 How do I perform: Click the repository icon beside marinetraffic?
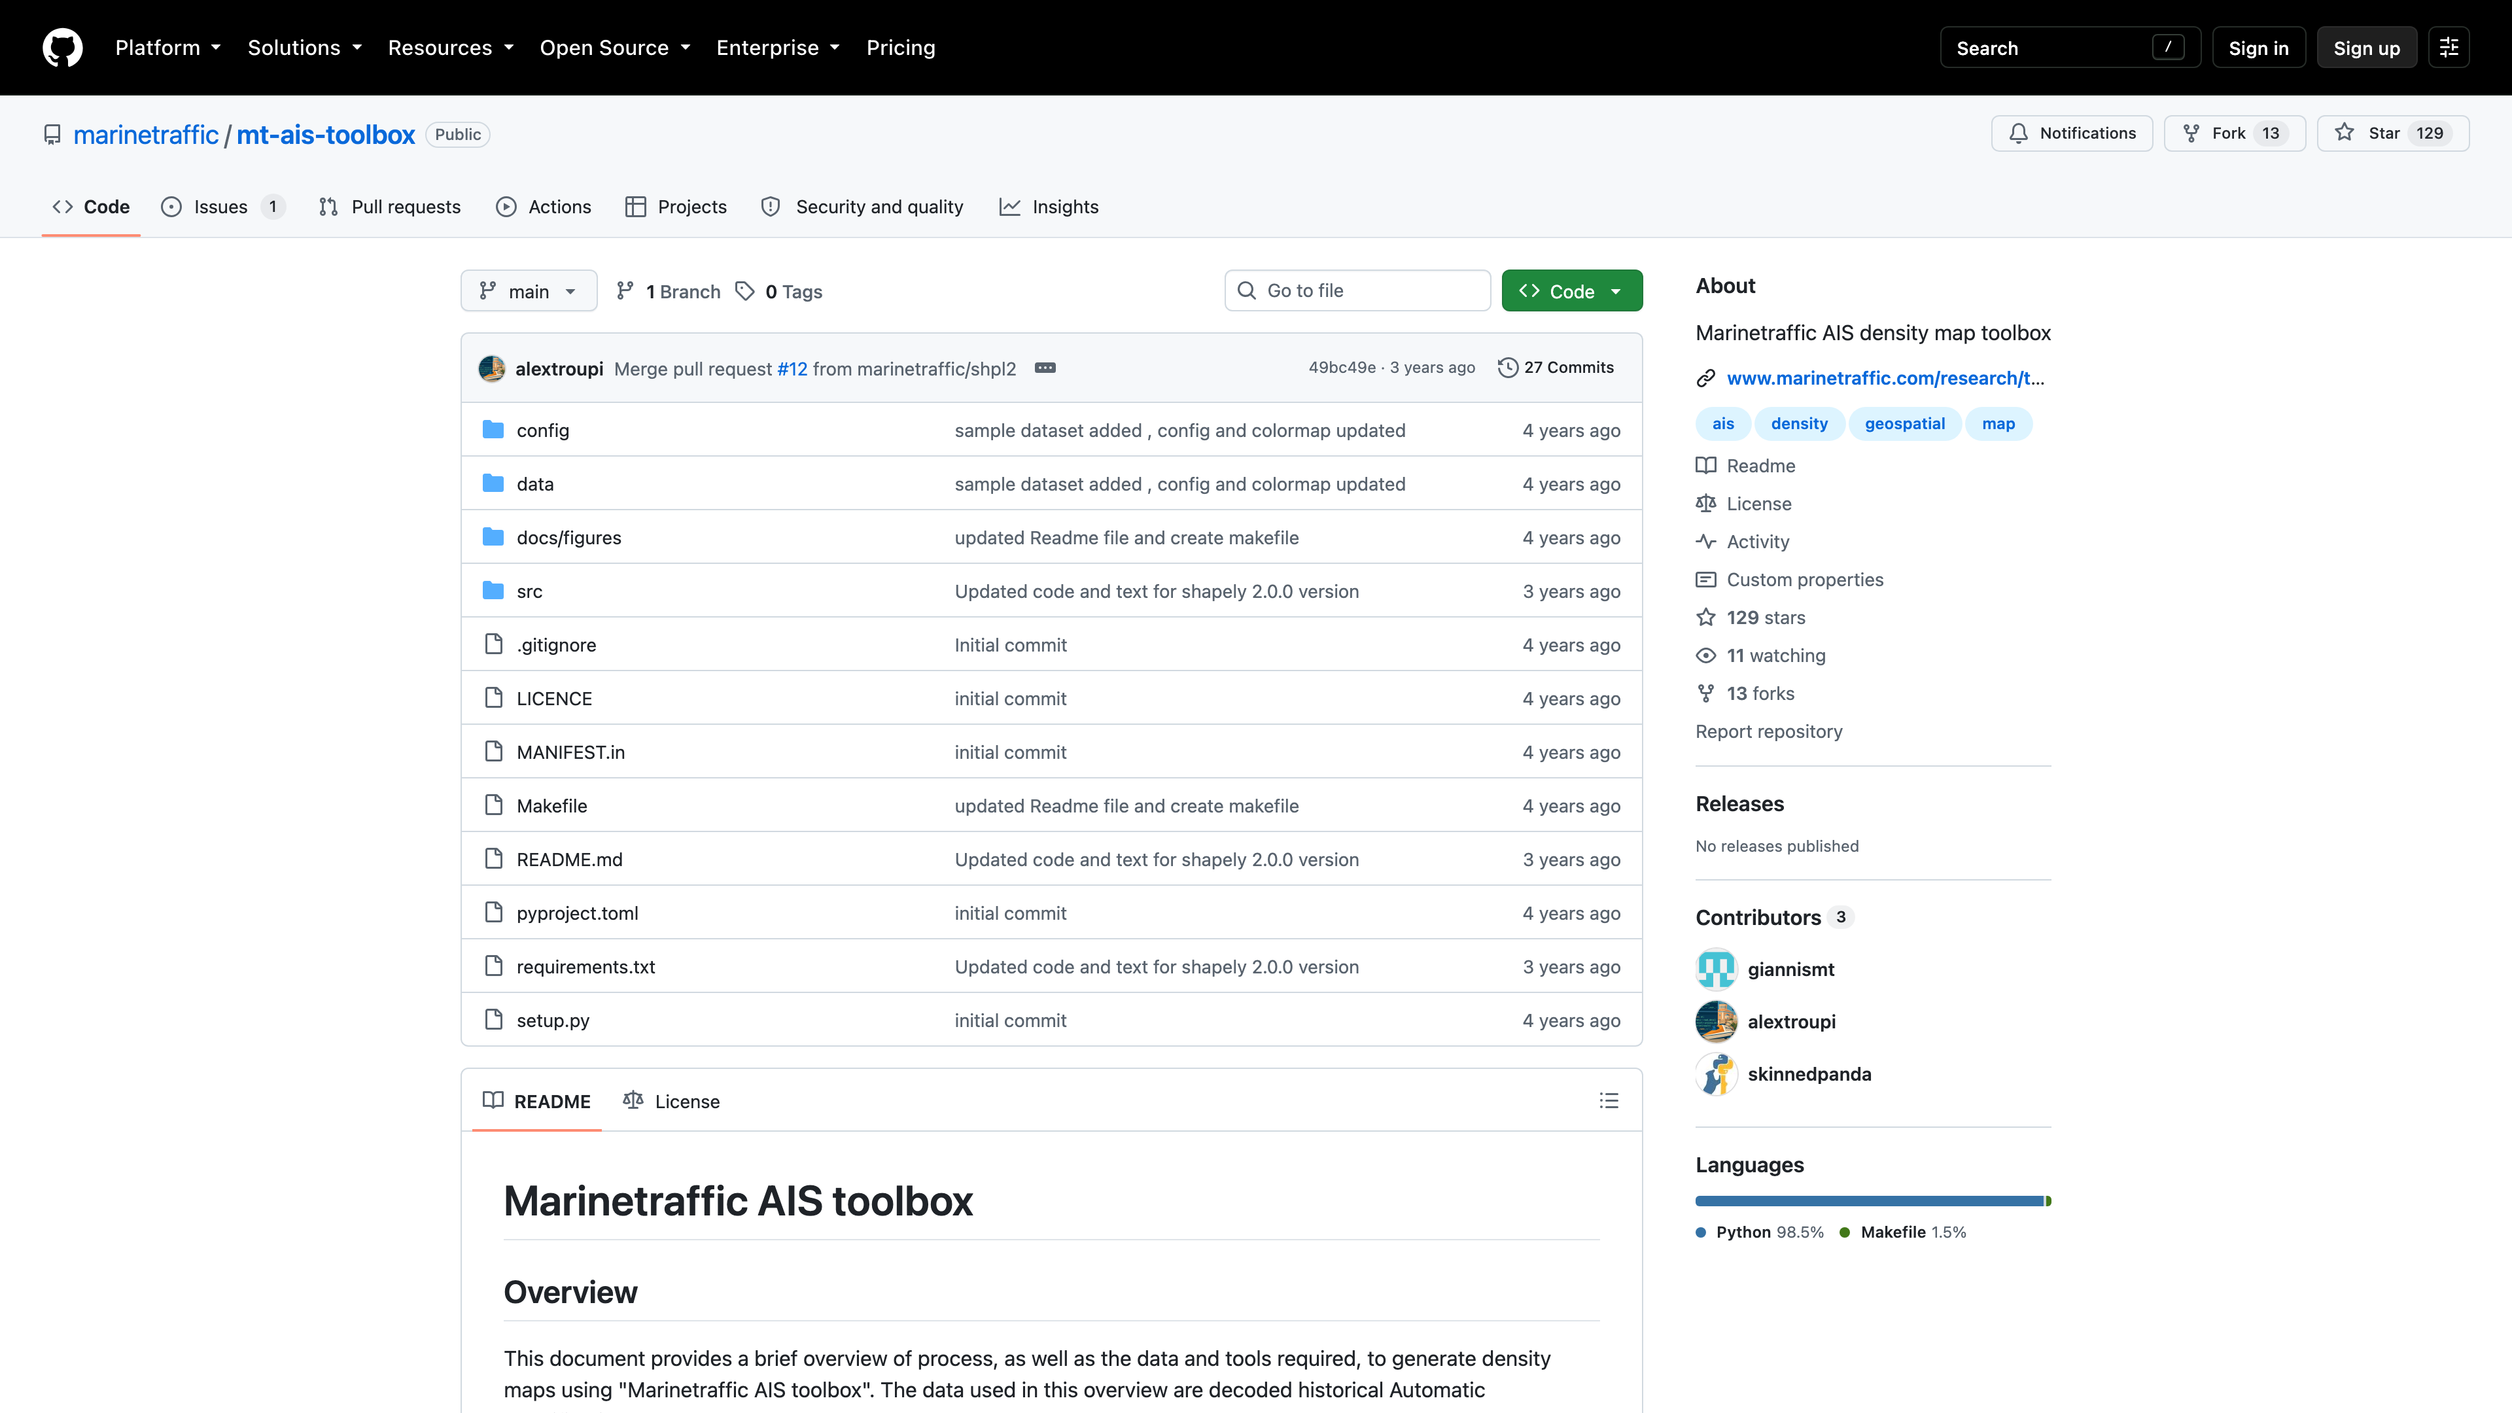(52, 135)
